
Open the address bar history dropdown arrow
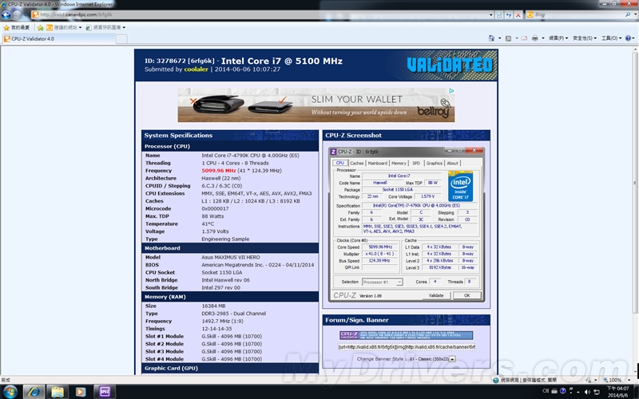(x=491, y=14)
